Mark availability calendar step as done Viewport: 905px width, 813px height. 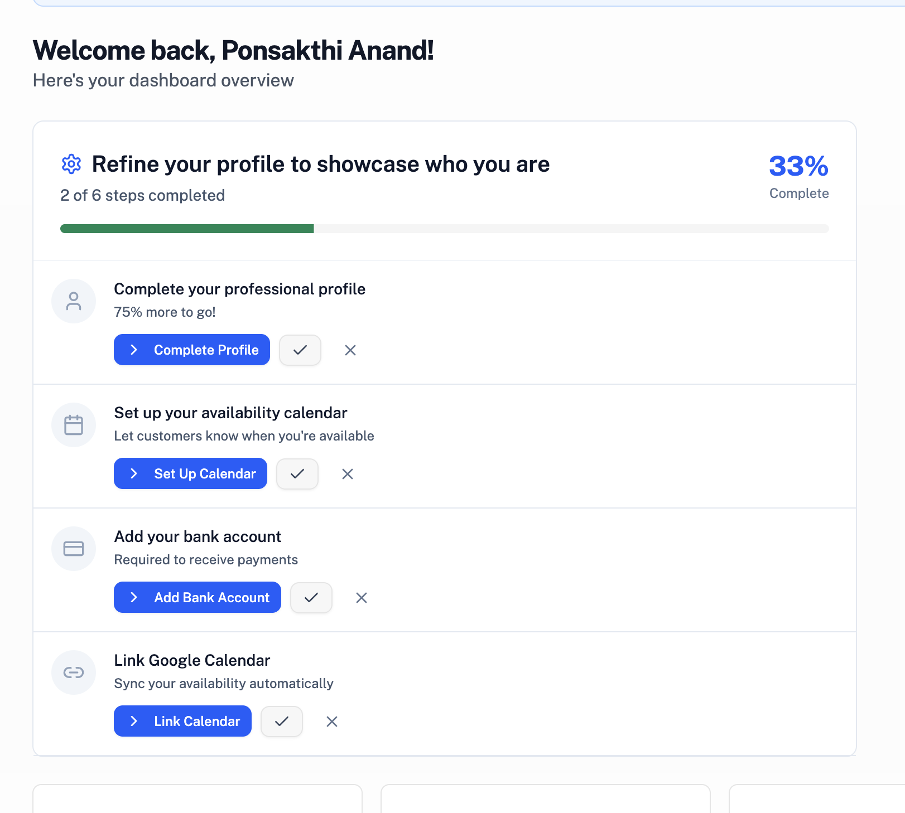point(297,474)
